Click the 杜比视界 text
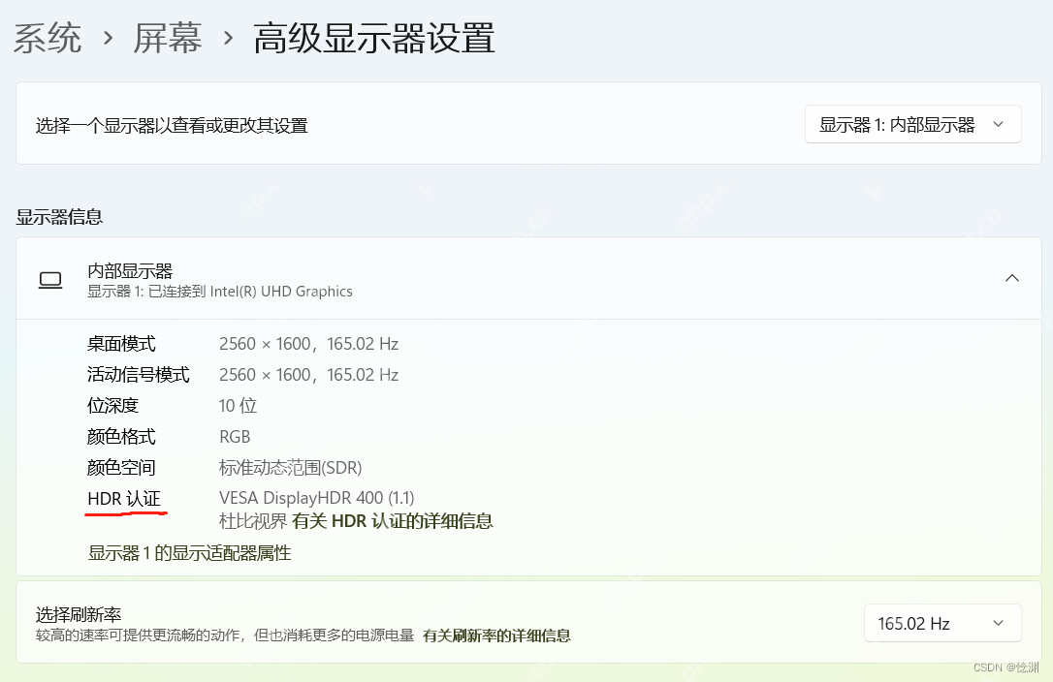This screenshot has height=682, width=1053. [x=253, y=521]
